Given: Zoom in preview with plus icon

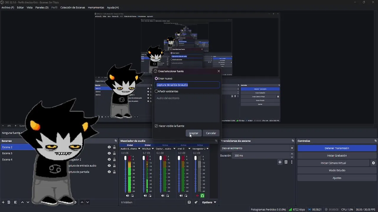Looking at the screenshot, I should click(16, 126).
